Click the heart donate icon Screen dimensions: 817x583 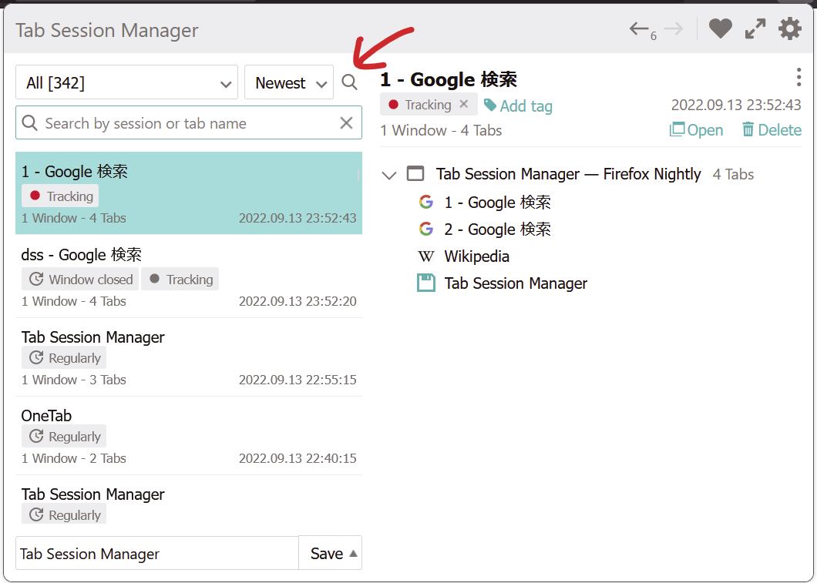click(721, 28)
